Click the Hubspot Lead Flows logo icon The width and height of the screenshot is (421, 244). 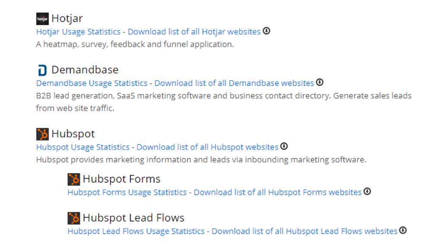pos(74,218)
